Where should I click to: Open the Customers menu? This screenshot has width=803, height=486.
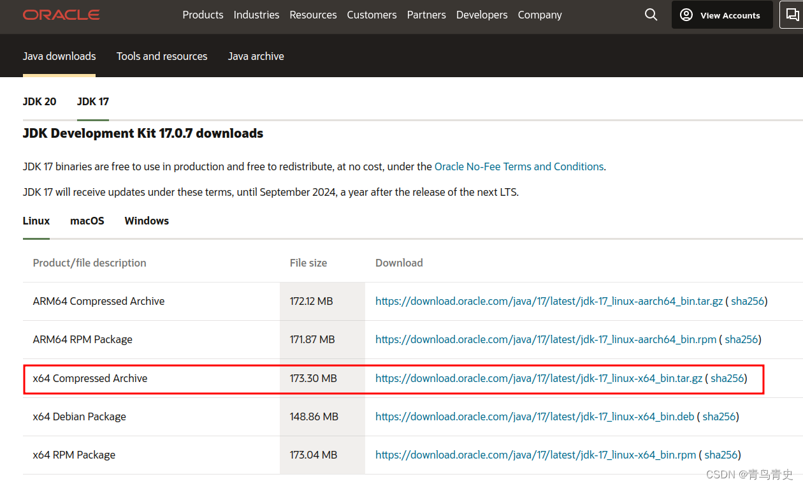372,15
